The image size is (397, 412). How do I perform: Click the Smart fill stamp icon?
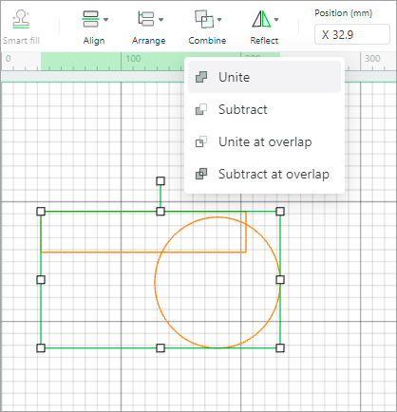21,19
